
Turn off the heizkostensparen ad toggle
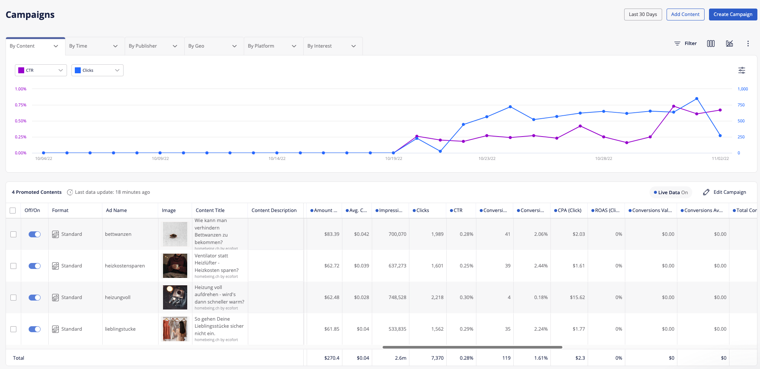(x=35, y=266)
